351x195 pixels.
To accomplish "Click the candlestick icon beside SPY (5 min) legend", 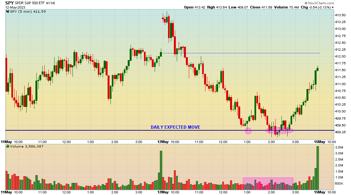I will coord(8,12).
